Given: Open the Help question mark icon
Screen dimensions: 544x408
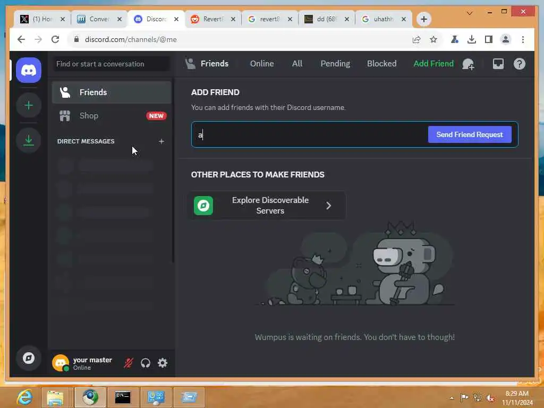Looking at the screenshot, I should [520, 64].
